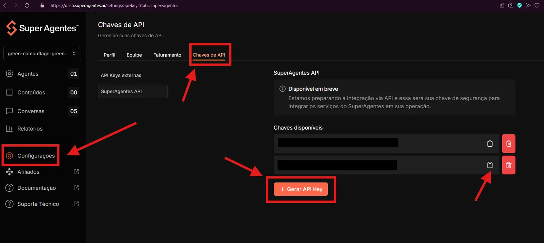Screen dimensions: 544x243
Task: Switch to the Faturamento tab
Action: [x=167, y=55]
